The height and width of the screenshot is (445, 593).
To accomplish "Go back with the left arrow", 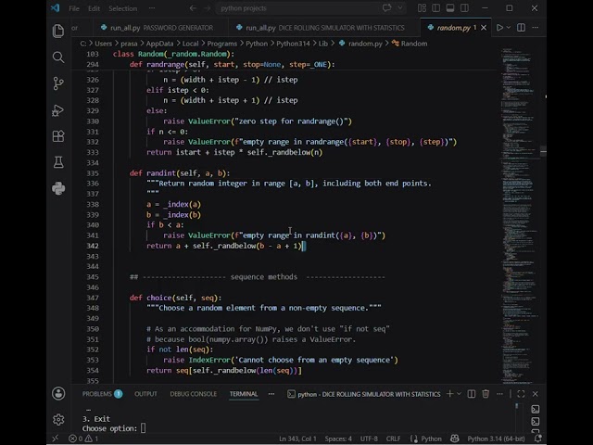I will [x=193, y=8].
